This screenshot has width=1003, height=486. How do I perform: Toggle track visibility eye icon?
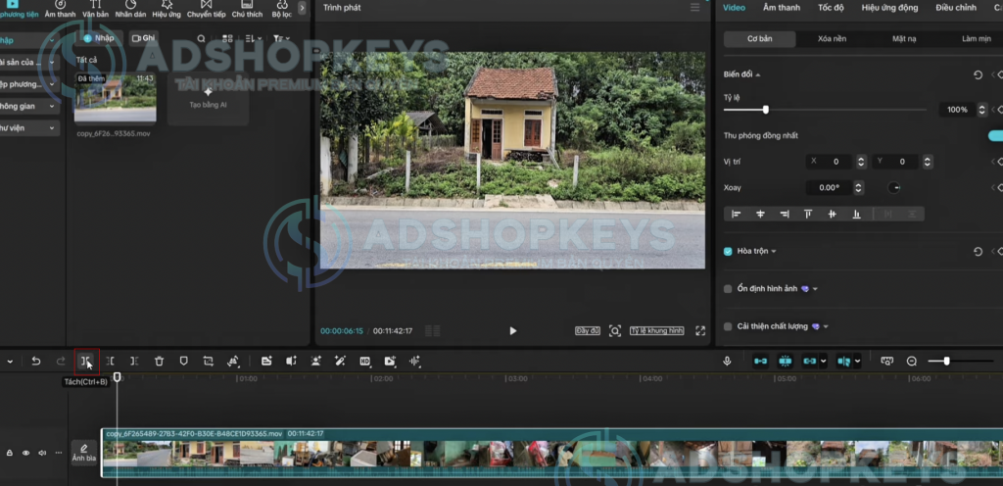tap(25, 453)
